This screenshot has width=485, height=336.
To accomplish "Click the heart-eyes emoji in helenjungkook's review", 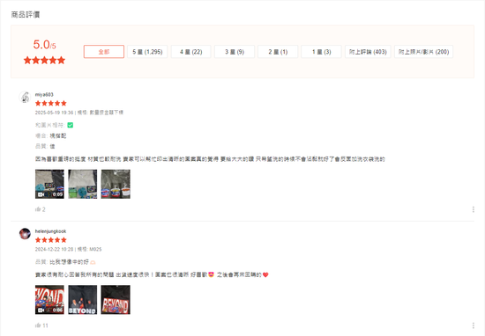I will pyautogui.click(x=211, y=274).
